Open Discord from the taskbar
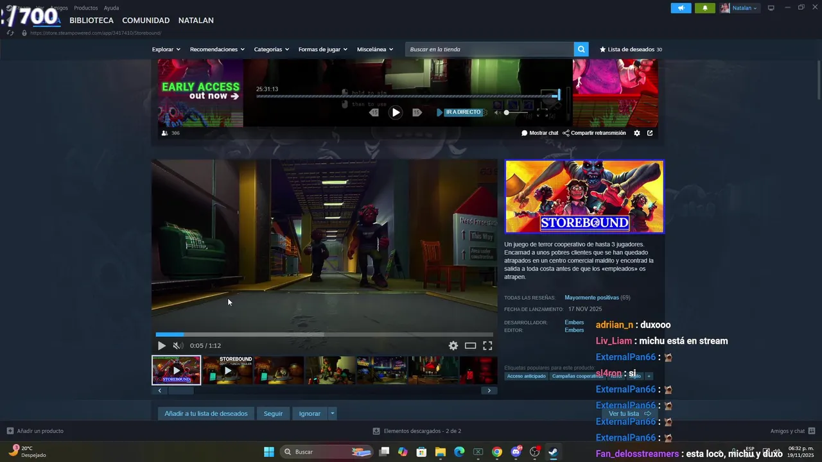Image resolution: width=822 pixels, height=462 pixels. point(516,452)
